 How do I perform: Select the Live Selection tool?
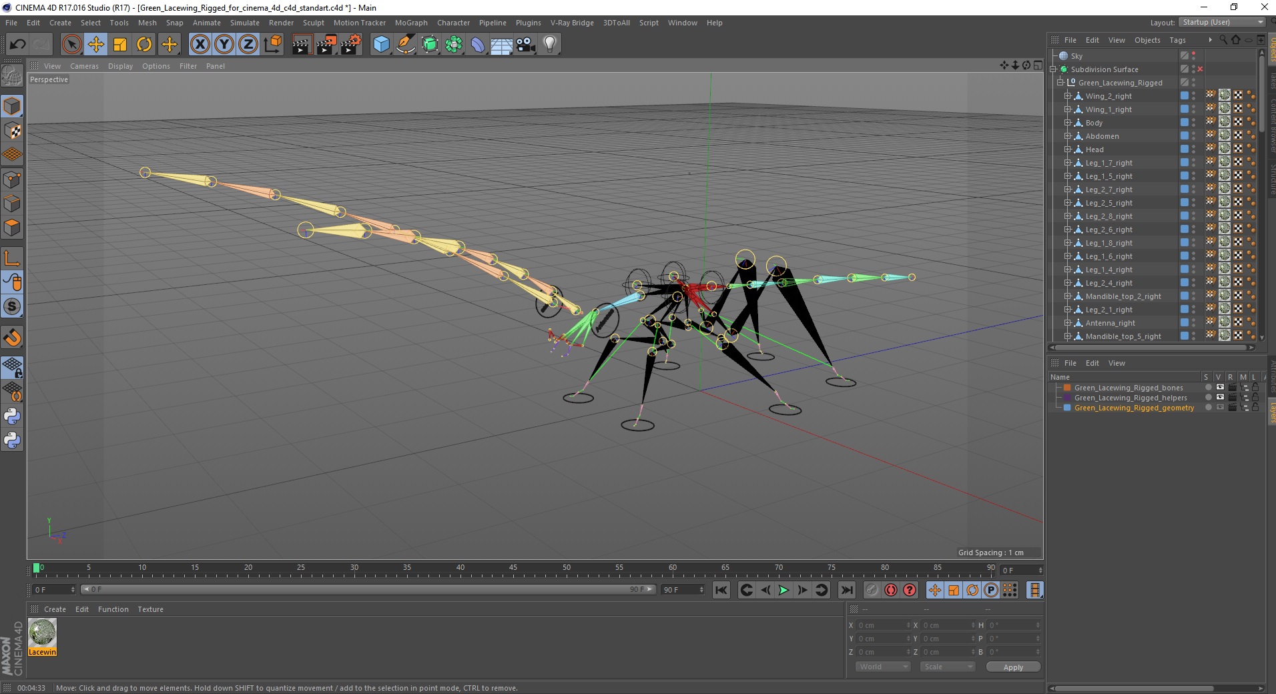tap(71, 45)
